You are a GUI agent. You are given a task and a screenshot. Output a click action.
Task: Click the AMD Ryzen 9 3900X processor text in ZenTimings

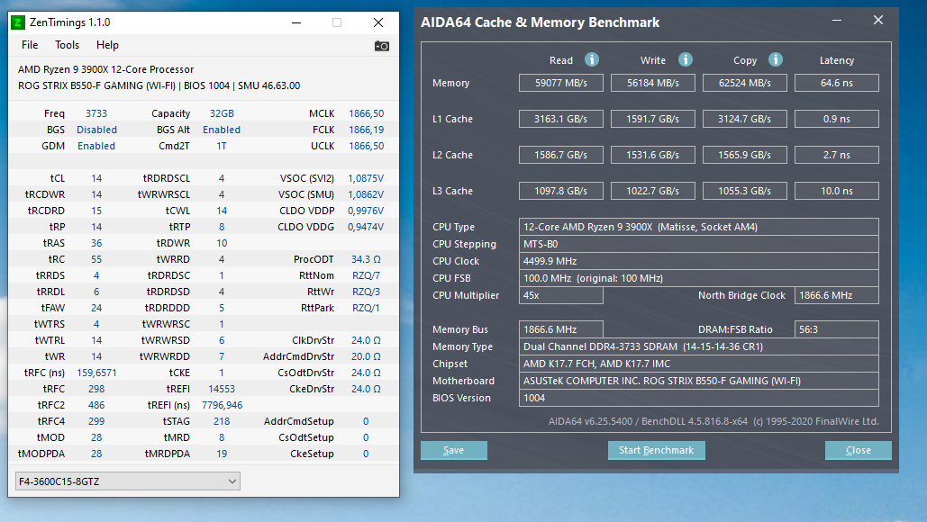point(105,69)
